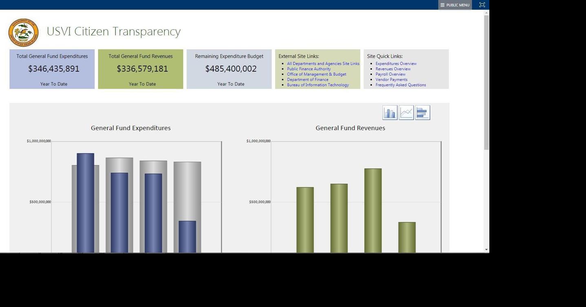Select the Total General Fund Expenditures tile
The image size is (586, 307).
[x=52, y=69]
